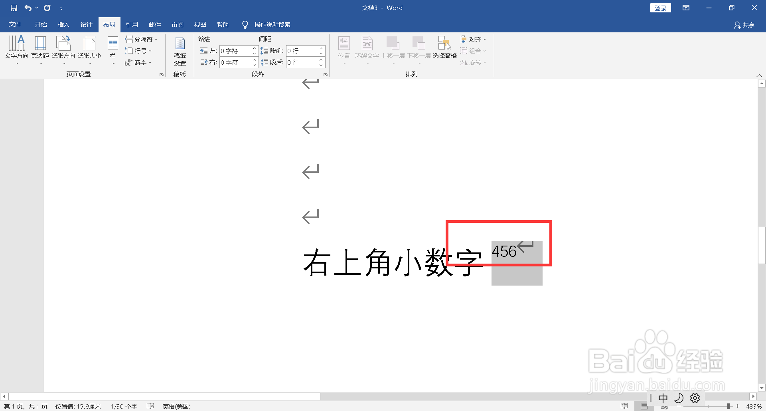Screen dimensions: 766x411
Task: Click the Redo/Repeat icon
Action: [x=47, y=8]
